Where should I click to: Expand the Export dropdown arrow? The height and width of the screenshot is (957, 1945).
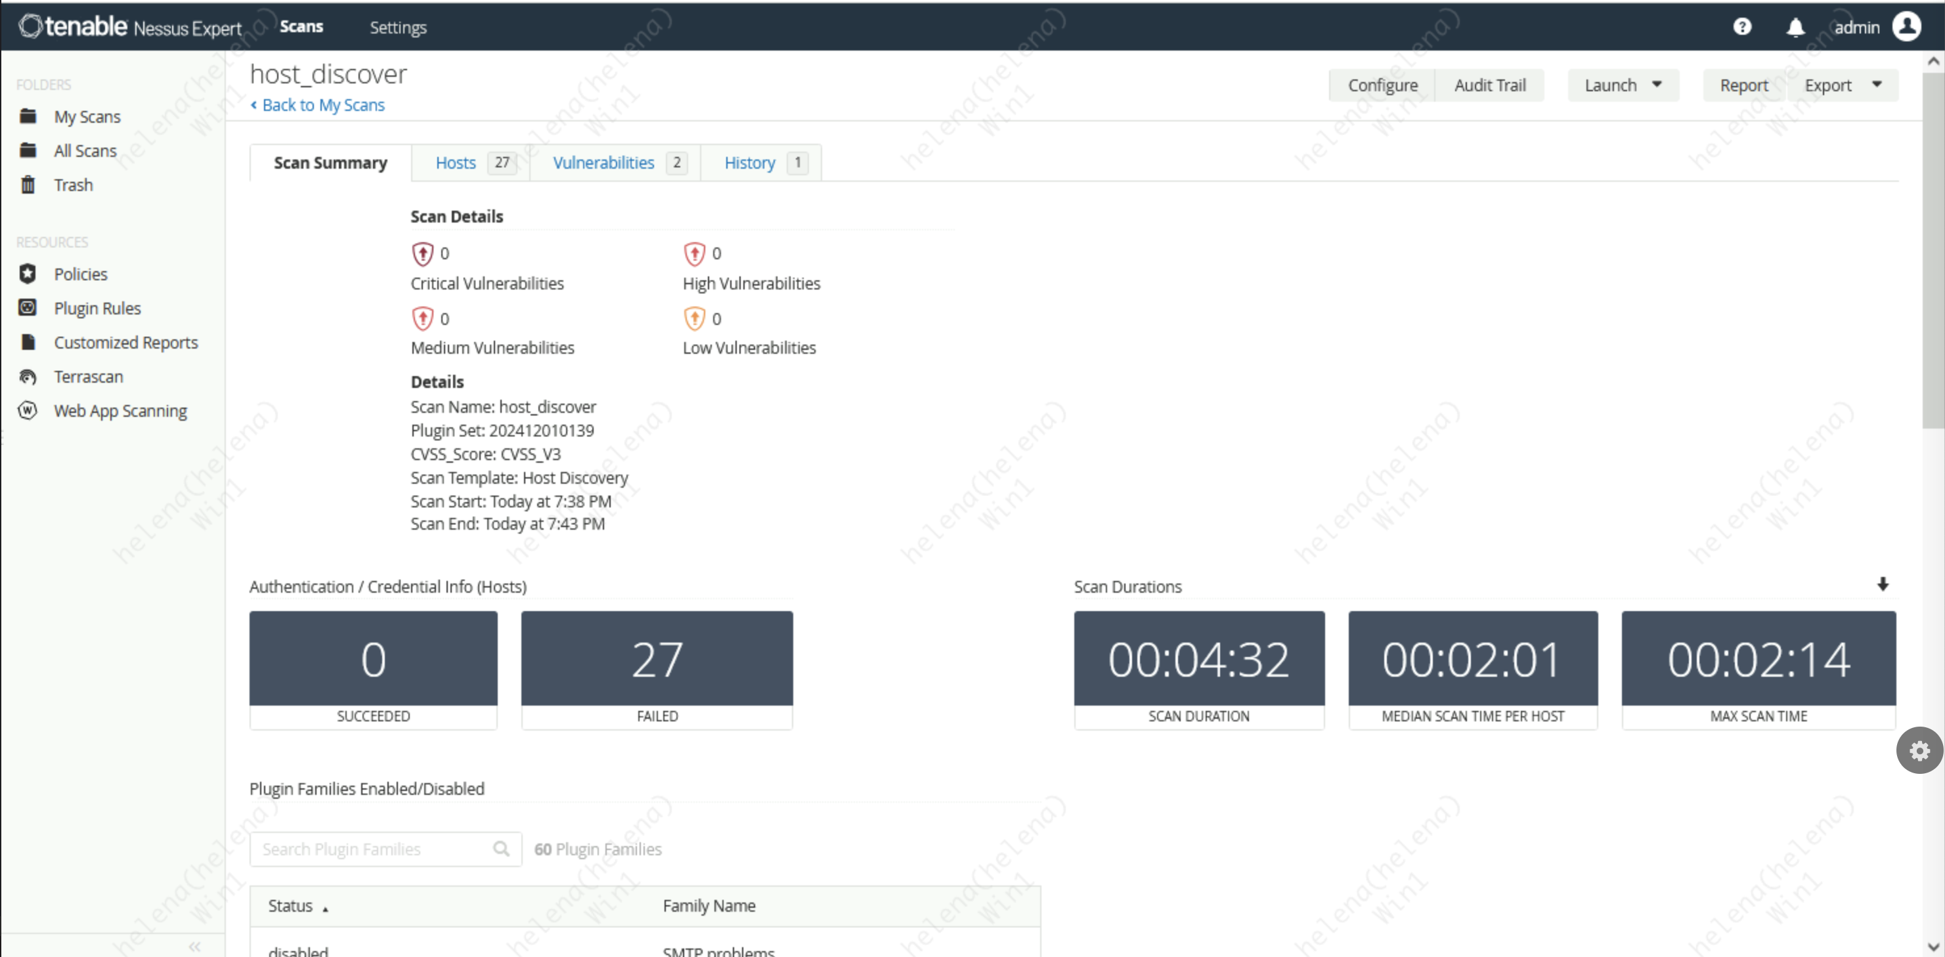point(1876,85)
